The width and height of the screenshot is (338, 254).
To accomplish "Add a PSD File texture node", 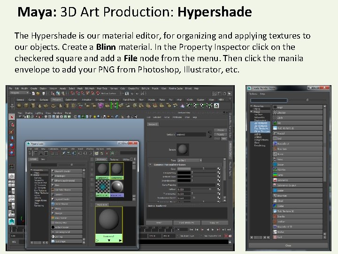I will (x=298, y=170).
